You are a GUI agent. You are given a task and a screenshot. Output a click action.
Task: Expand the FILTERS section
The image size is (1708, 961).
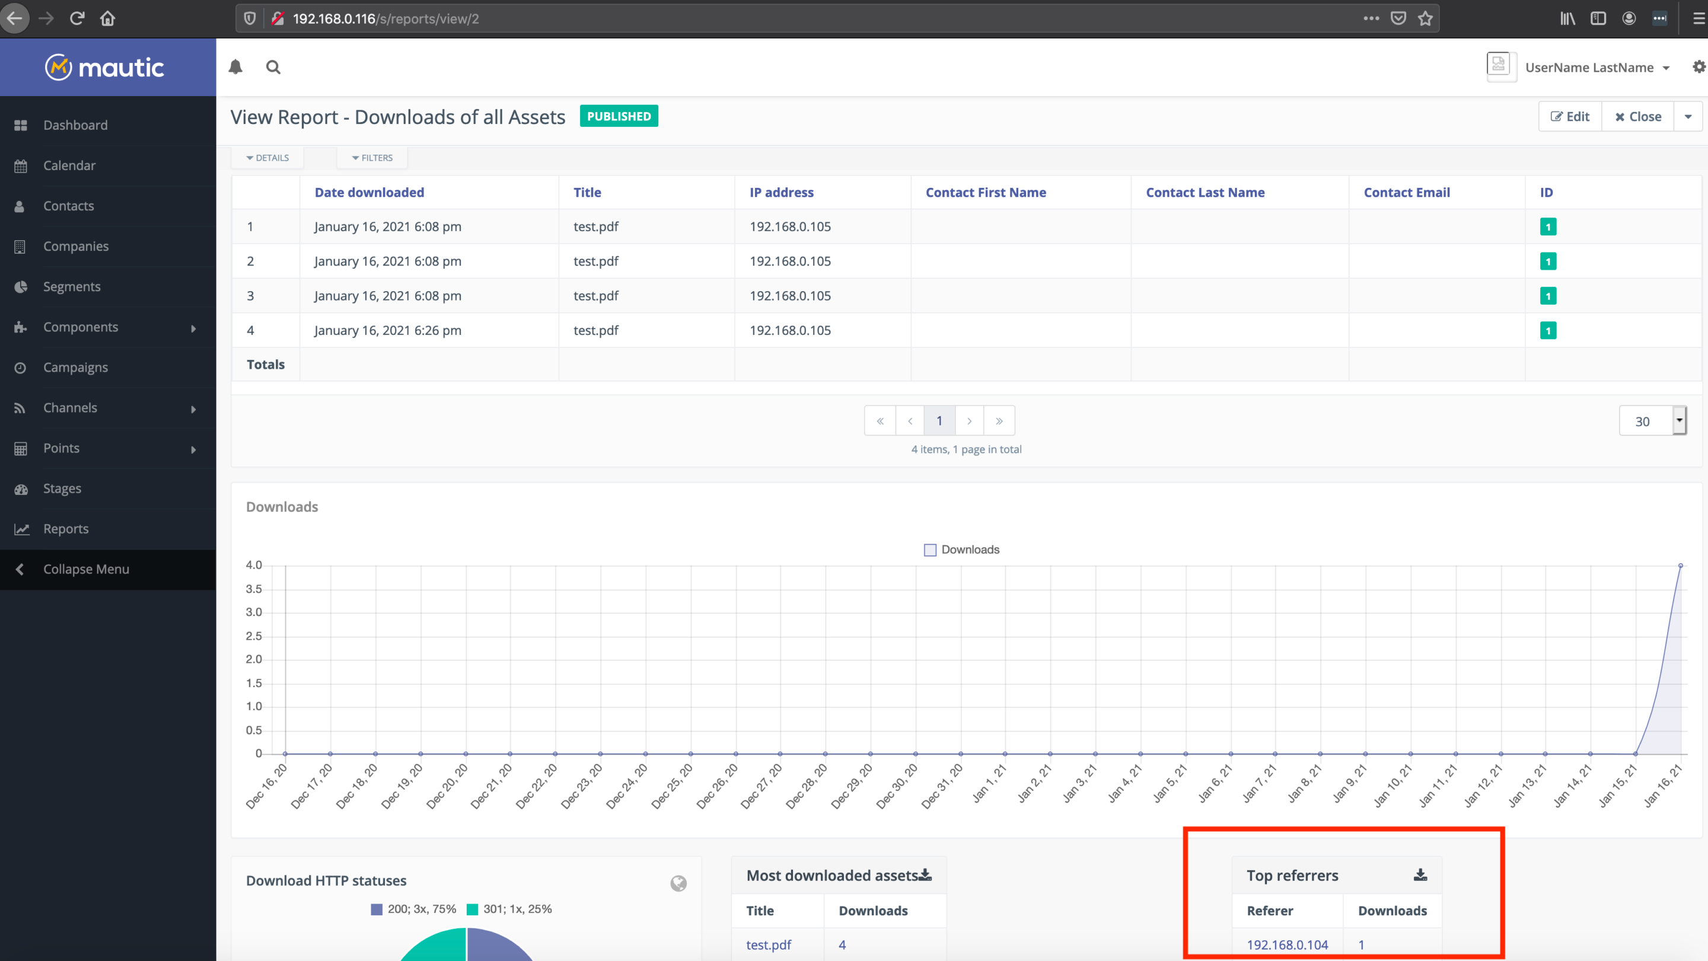click(x=372, y=158)
